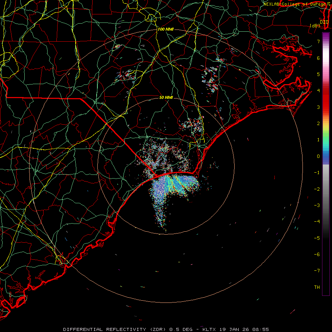Screen dimensions: 332x332
Task: Click "(ZDR)" in the bottom caption
Action: pyautogui.click(x=158, y=329)
